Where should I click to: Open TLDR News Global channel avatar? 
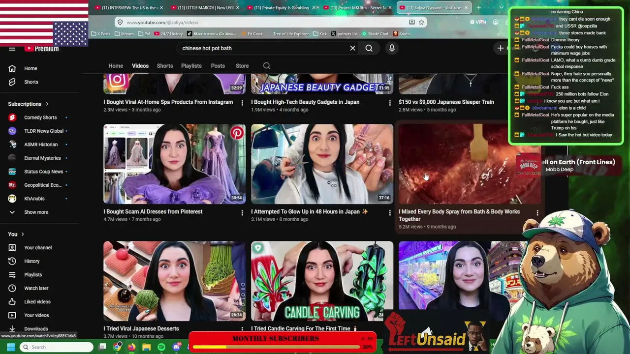click(x=12, y=131)
